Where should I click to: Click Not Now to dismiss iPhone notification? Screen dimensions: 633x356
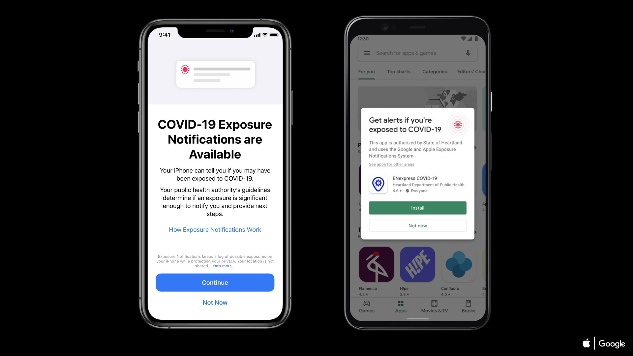pos(215,303)
